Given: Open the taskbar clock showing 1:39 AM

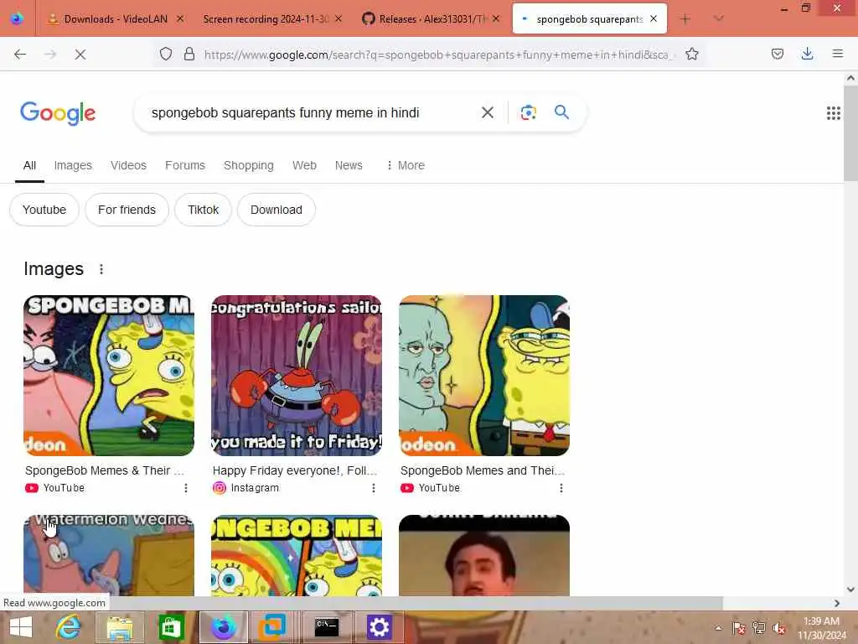Looking at the screenshot, I should click(x=821, y=628).
